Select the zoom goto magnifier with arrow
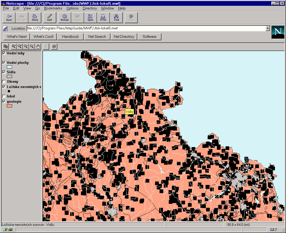Image resolution: width=286 pixels, height=233 pixels. (x=20, y=46)
